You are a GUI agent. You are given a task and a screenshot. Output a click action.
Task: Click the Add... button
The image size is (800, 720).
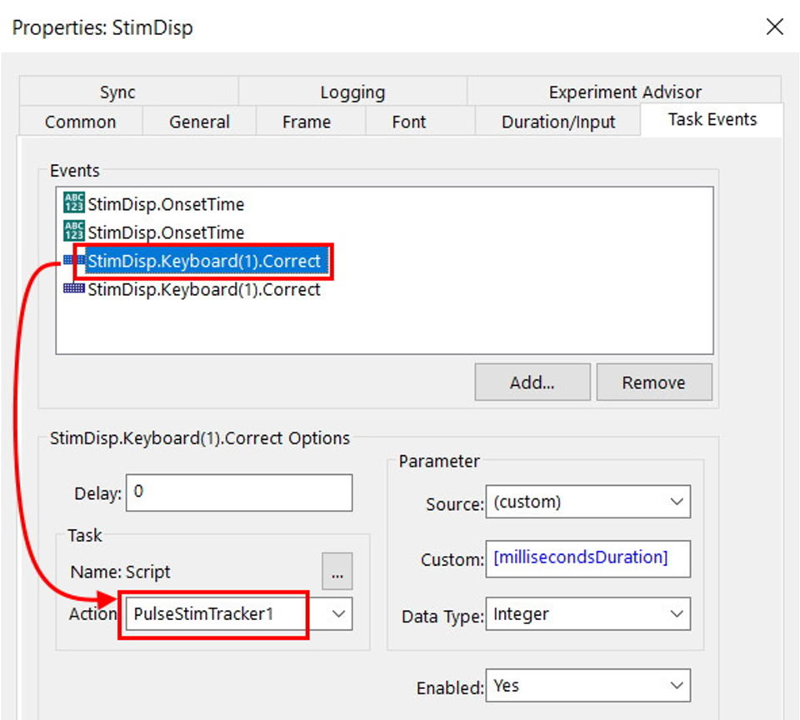point(532,382)
